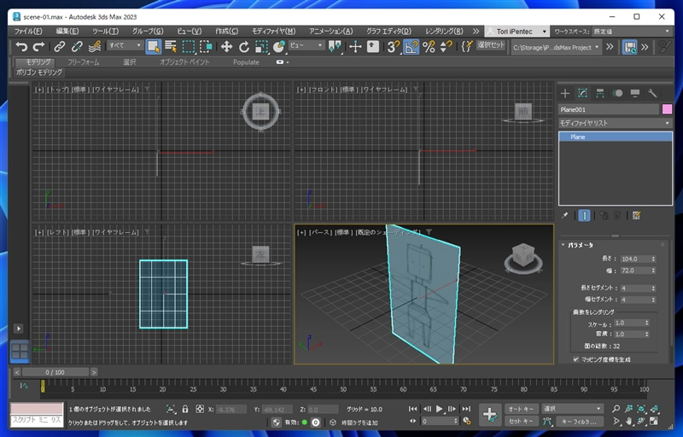This screenshot has width=683, height=437.
Task: Toggle the Spinner Snap button
Action: [446, 47]
